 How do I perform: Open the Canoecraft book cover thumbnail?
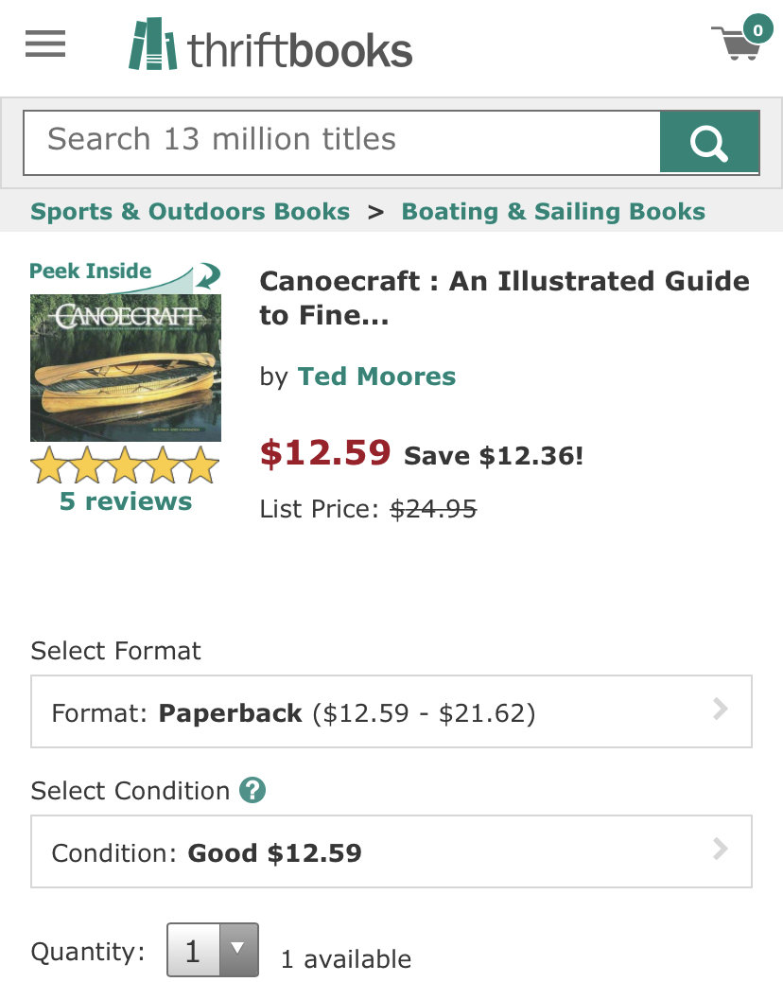(x=126, y=368)
